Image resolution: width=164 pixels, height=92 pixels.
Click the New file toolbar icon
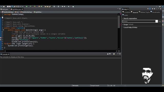click(4, 7)
